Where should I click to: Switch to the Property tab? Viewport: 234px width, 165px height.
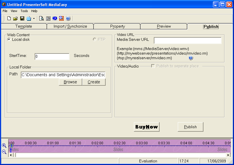[x=117, y=26]
